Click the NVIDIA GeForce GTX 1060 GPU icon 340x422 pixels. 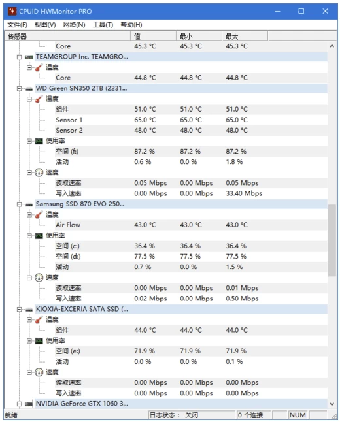click(29, 404)
